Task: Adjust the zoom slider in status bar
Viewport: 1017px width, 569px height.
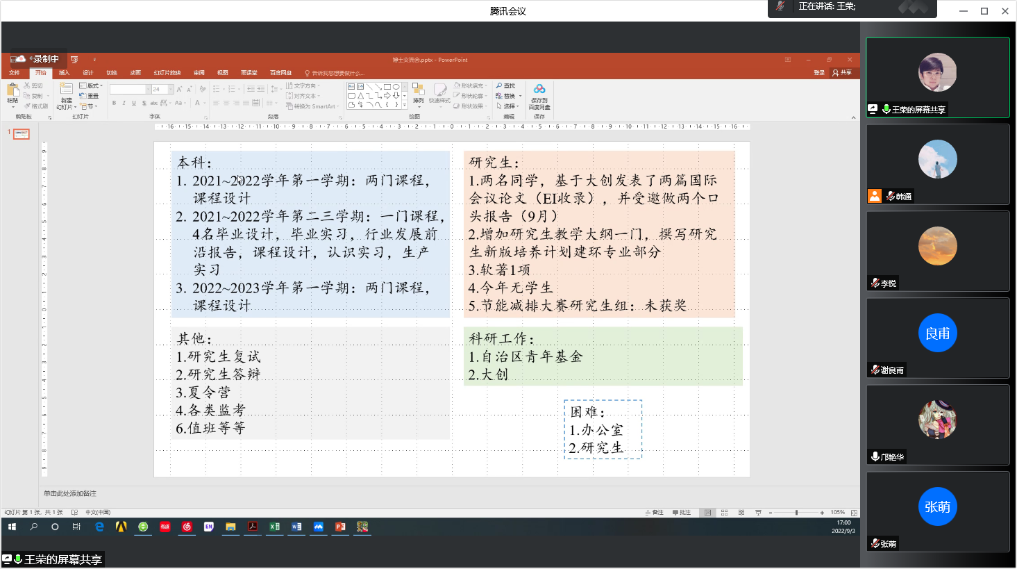Action: pos(796,513)
